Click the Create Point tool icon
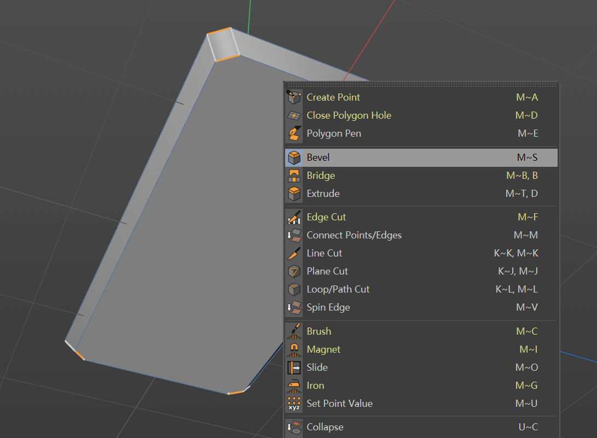 click(x=294, y=97)
